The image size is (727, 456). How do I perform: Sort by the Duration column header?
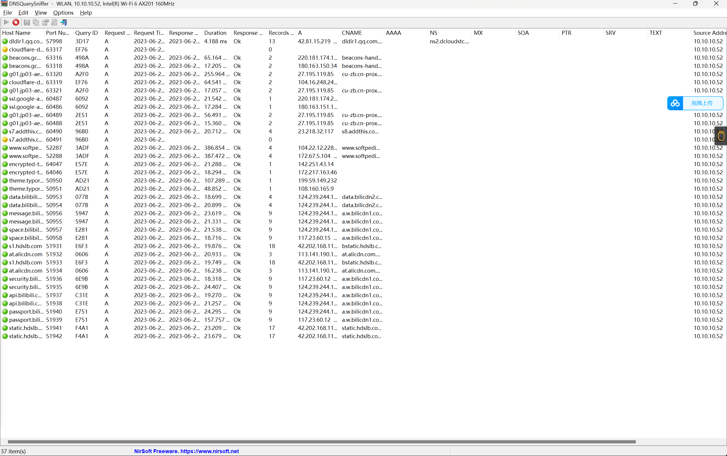coord(215,33)
